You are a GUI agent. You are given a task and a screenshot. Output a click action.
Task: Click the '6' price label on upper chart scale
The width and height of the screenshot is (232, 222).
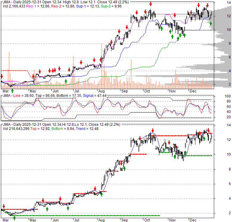coord(230,57)
